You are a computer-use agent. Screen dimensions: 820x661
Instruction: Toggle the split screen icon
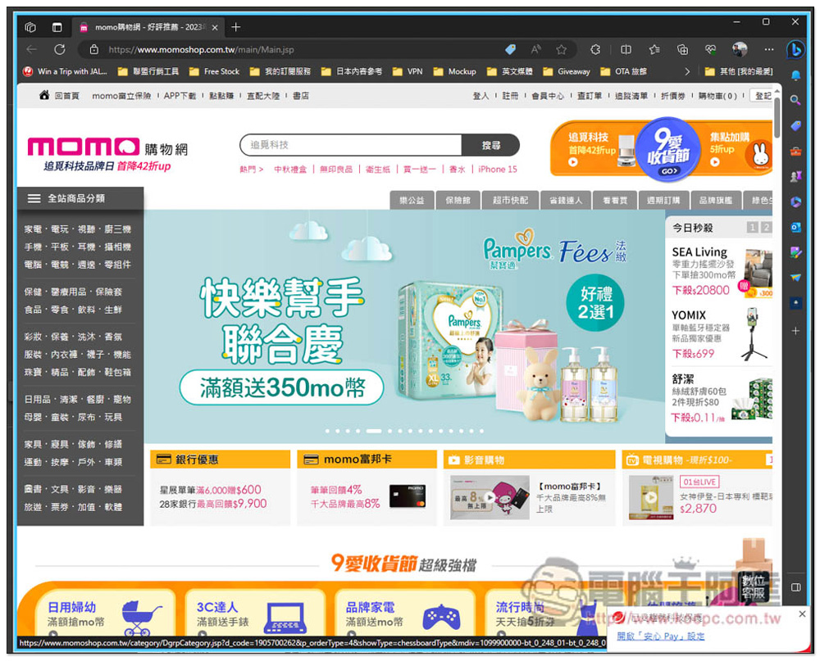click(626, 49)
